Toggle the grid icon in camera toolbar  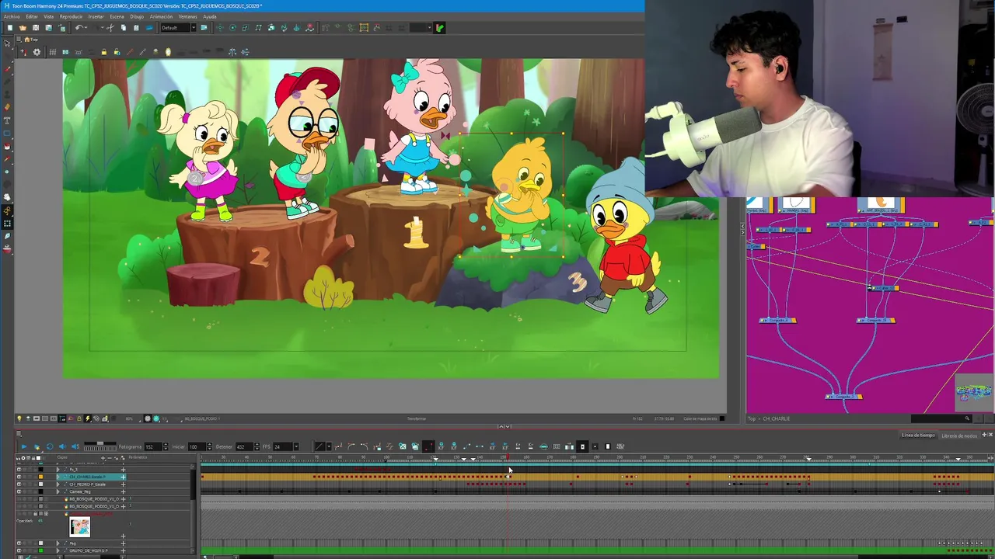click(x=53, y=52)
